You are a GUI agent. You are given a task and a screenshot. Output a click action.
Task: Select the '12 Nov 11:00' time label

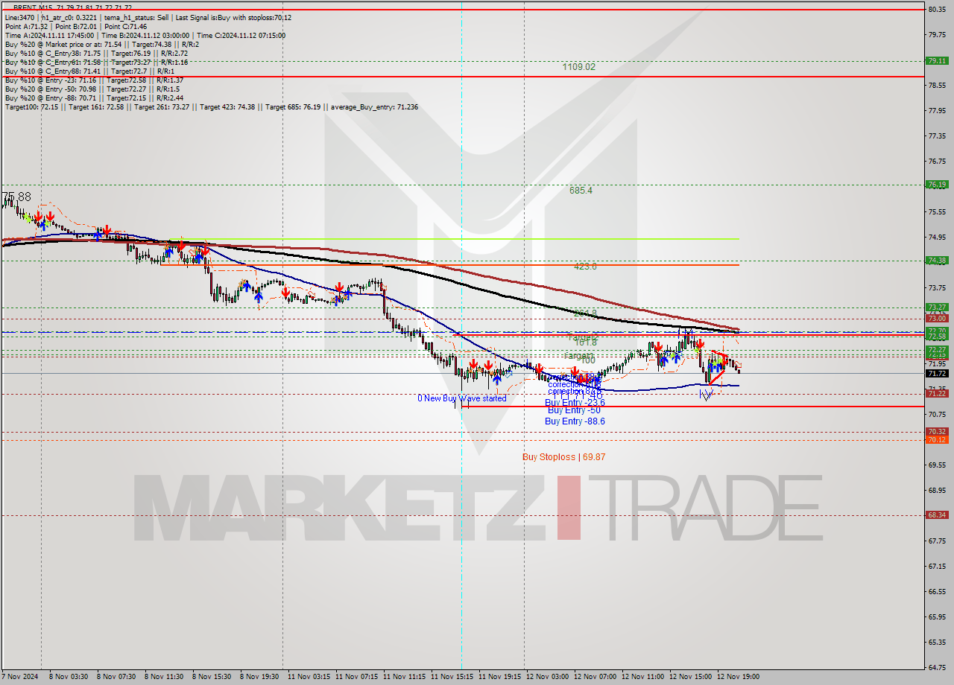tap(642, 677)
